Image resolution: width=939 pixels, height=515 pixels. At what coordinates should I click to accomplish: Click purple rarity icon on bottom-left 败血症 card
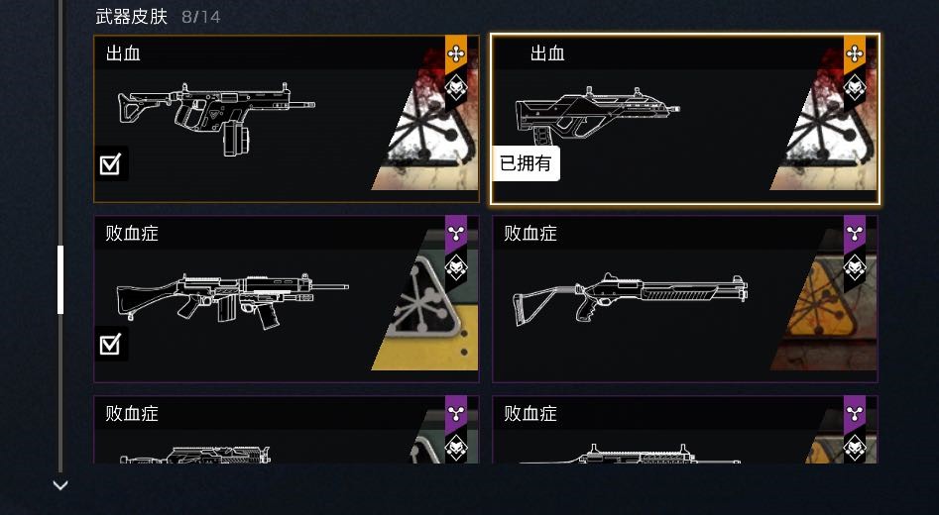point(456,414)
